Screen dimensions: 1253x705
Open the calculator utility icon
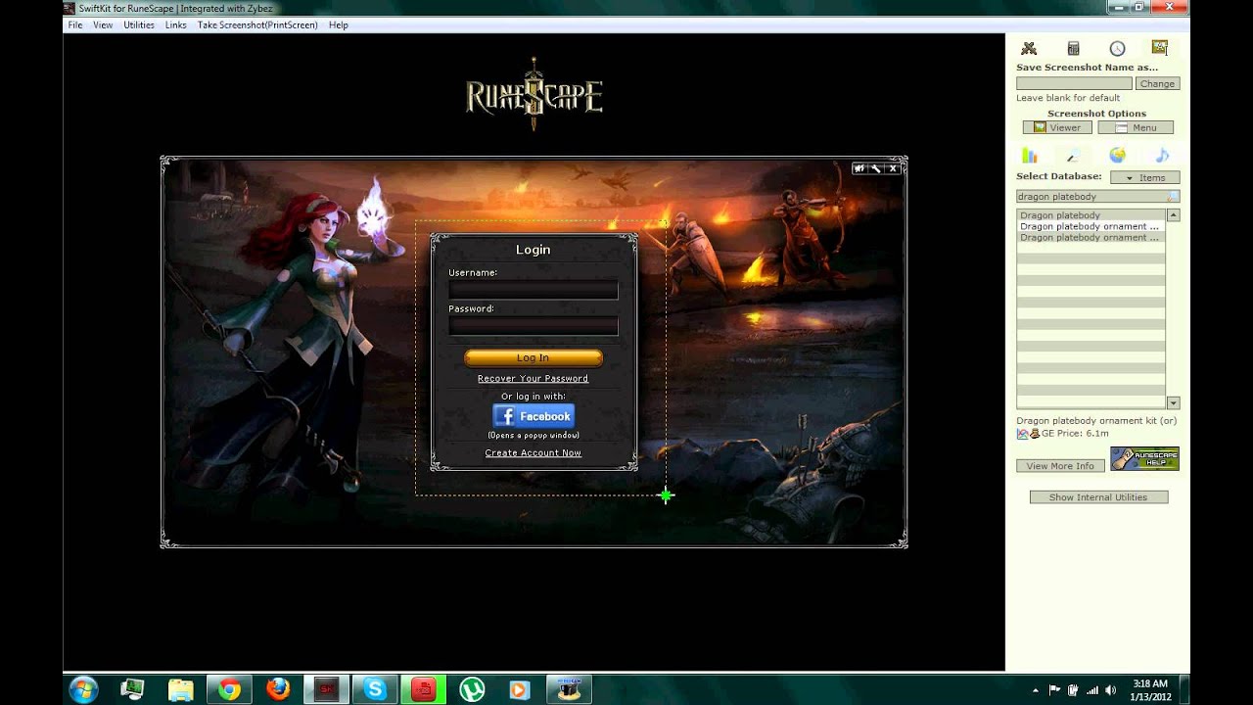click(1073, 49)
